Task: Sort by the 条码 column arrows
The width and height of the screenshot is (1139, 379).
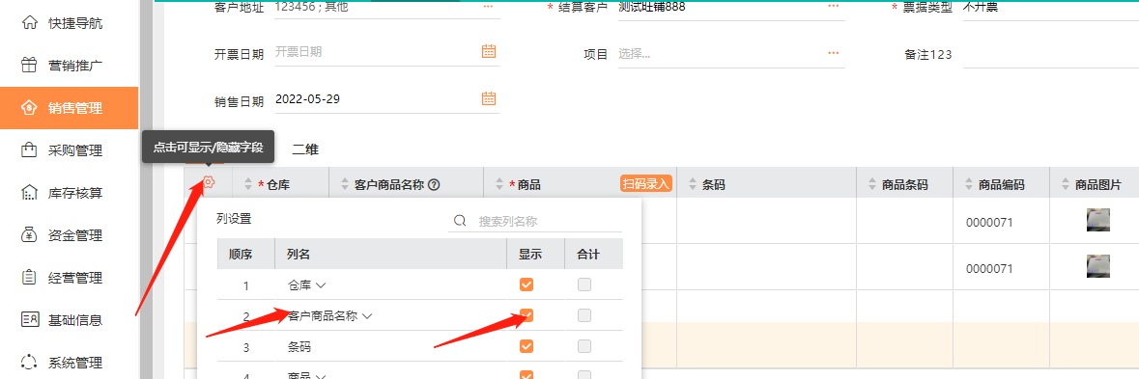Action: [x=692, y=185]
